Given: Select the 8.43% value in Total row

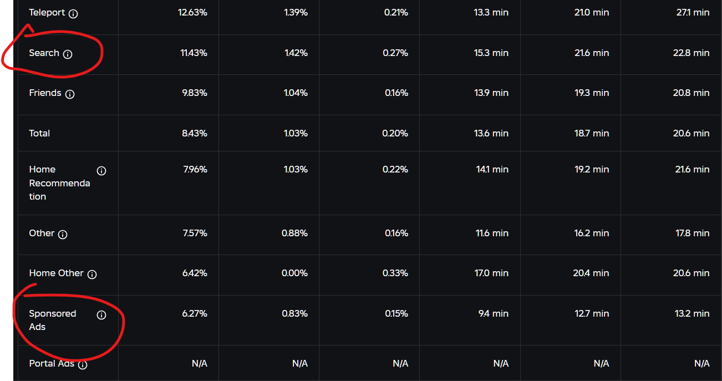Looking at the screenshot, I should (195, 133).
